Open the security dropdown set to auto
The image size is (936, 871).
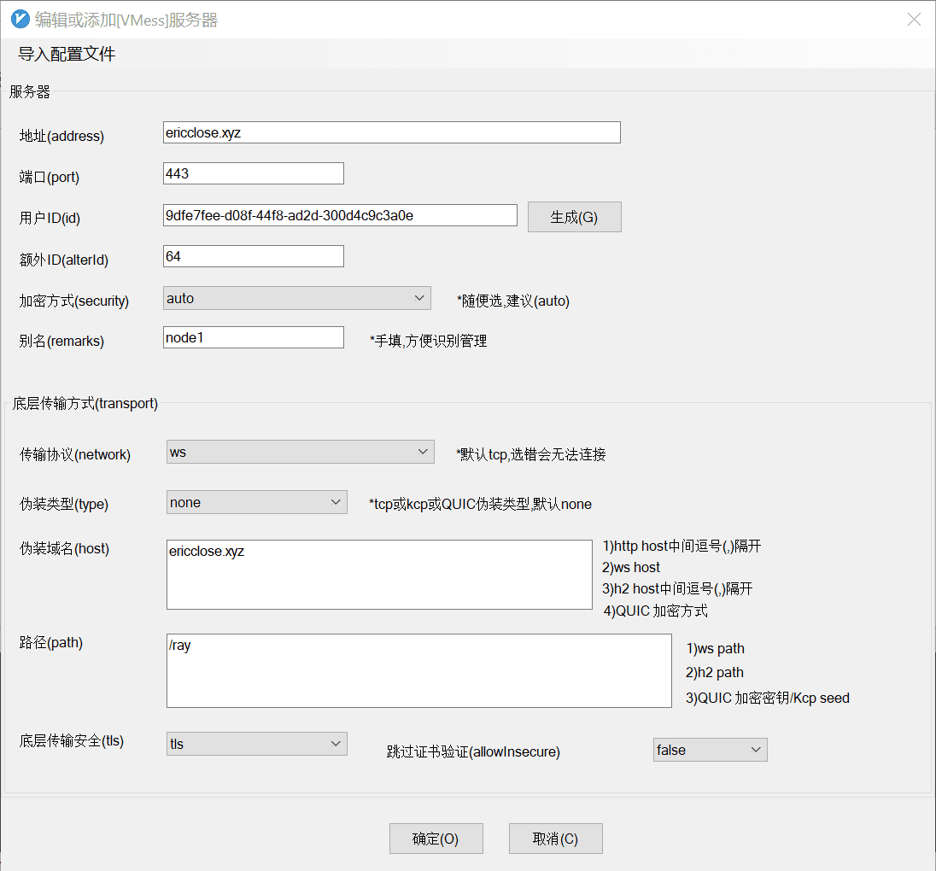(x=296, y=298)
